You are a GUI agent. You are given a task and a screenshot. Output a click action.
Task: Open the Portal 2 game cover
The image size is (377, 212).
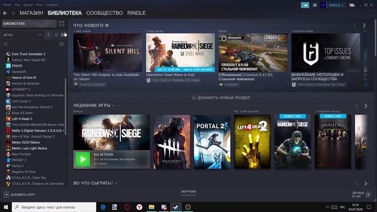(212, 141)
